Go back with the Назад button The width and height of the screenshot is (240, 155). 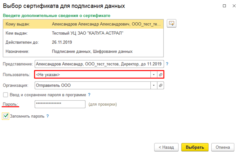click(x=166, y=147)
